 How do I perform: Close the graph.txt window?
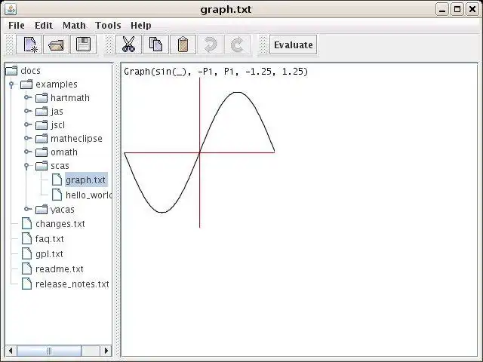(472, 10)
